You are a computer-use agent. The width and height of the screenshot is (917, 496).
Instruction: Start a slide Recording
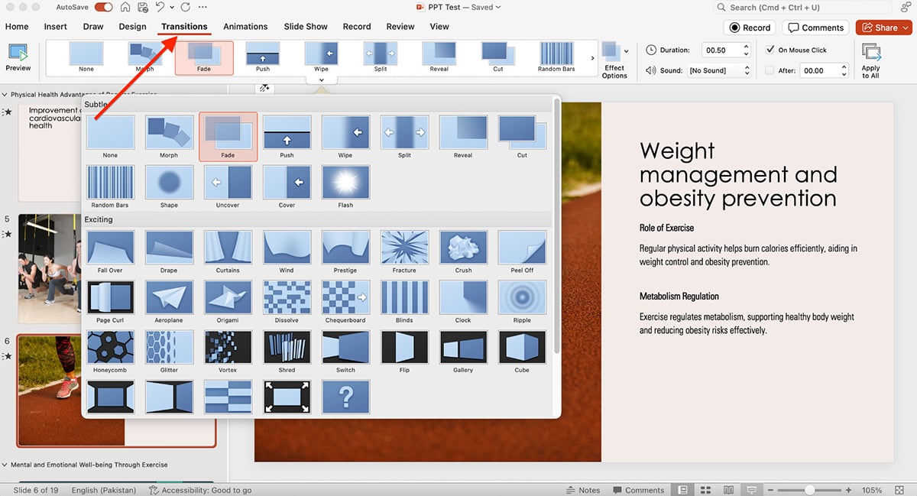tap(750, 27)
